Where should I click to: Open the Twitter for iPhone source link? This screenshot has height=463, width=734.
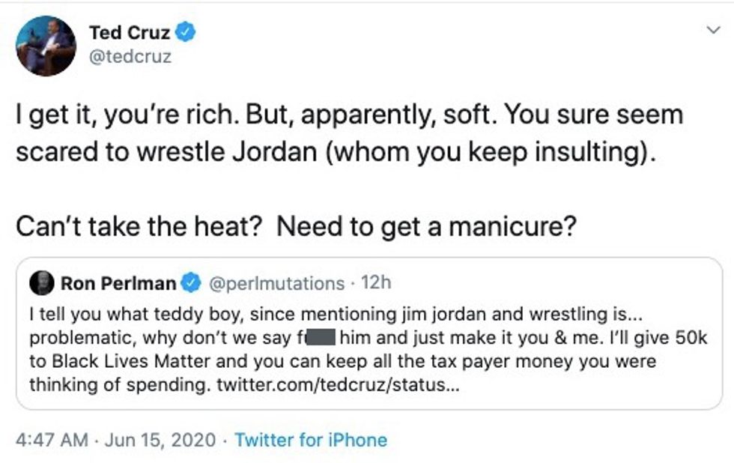pyautogui.click(x=311, y=439)
